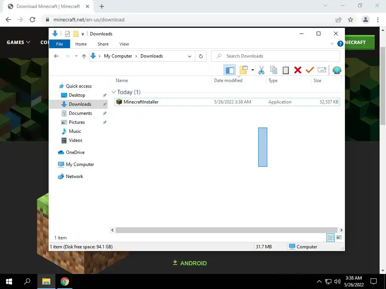Screen dimensions: 386x289
Task: Click the Copy icon in toolbar
Action: tap(274, 70)
